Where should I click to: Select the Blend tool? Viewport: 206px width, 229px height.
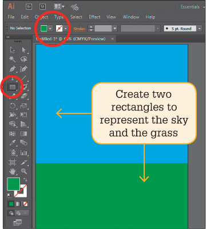[x=23, y=143]
